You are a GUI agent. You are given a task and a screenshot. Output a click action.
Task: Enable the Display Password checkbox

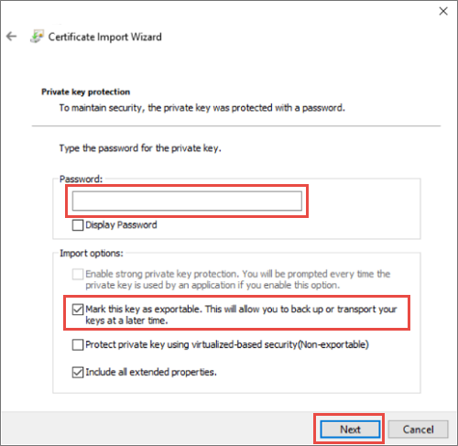click(x=78, y=225)
